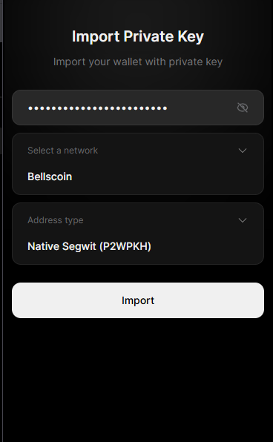Toggle private key visibility
This screenshot has height=442, width=273.
point(243,108)
